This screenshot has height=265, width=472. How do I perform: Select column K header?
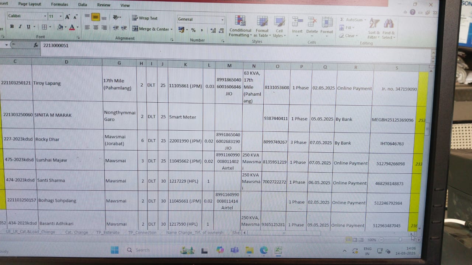pos(185,64)
